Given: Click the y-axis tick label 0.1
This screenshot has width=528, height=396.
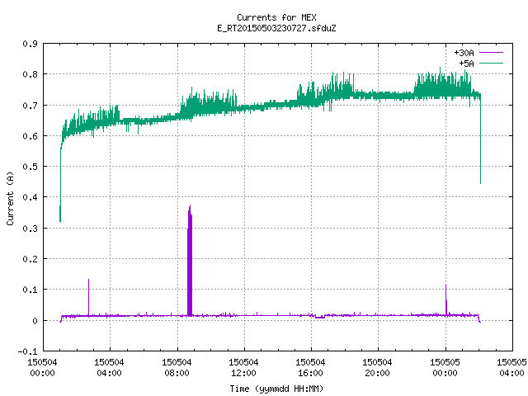Looking at the screenshot, I should [x=30, y=290].
